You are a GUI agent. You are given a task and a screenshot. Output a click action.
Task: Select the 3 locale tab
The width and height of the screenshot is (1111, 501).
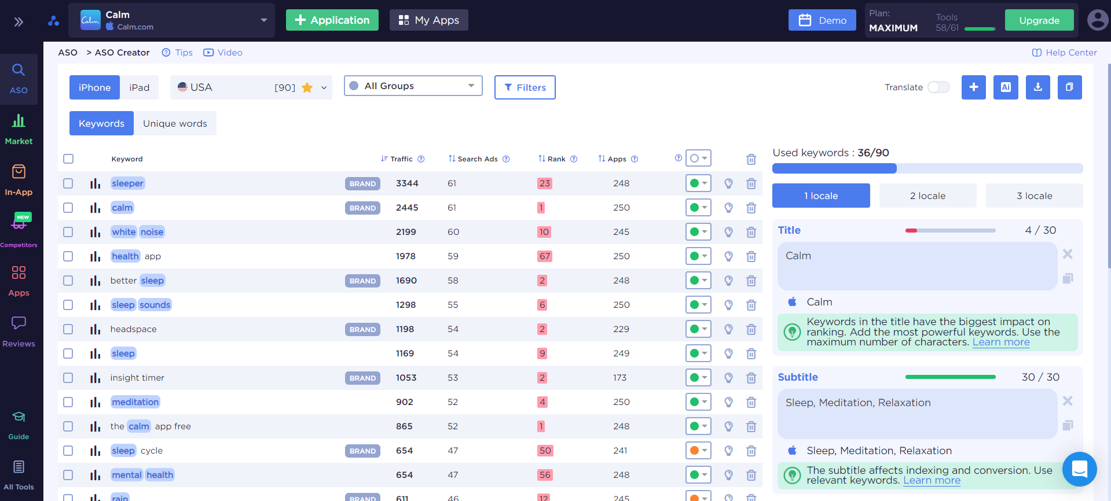(x=1034, y=196)
